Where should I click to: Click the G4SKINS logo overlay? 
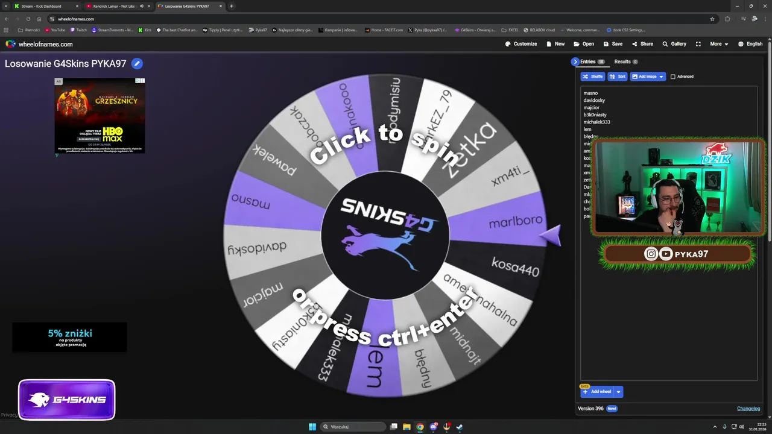[x=66, y=399]
